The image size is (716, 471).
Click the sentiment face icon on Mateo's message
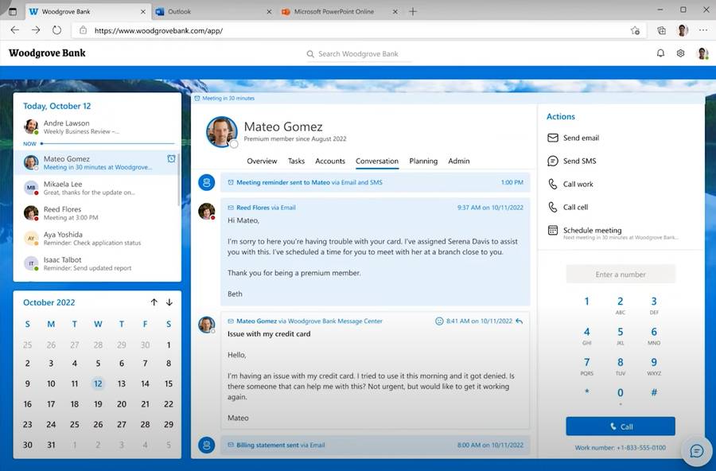(439, 321)
